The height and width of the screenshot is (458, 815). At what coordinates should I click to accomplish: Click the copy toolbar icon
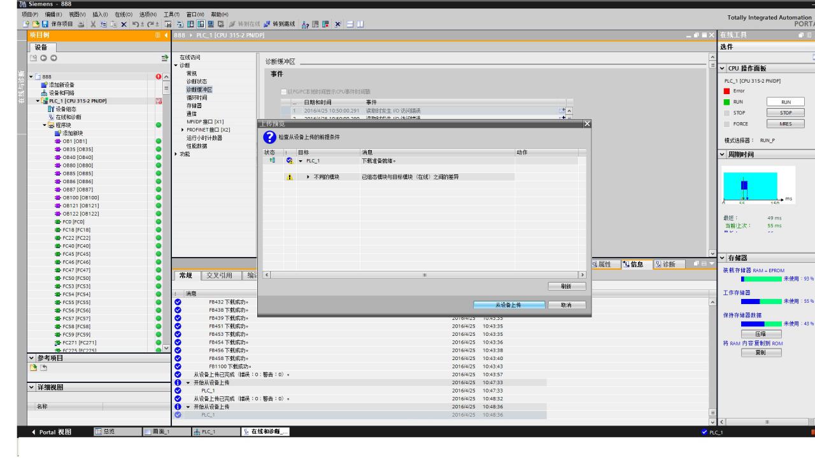click(103, 24)
